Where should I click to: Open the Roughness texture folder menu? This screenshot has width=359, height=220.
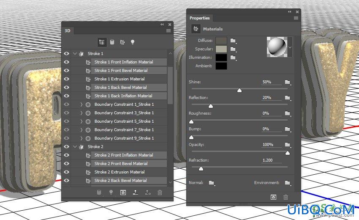click(x=288, y=113)
